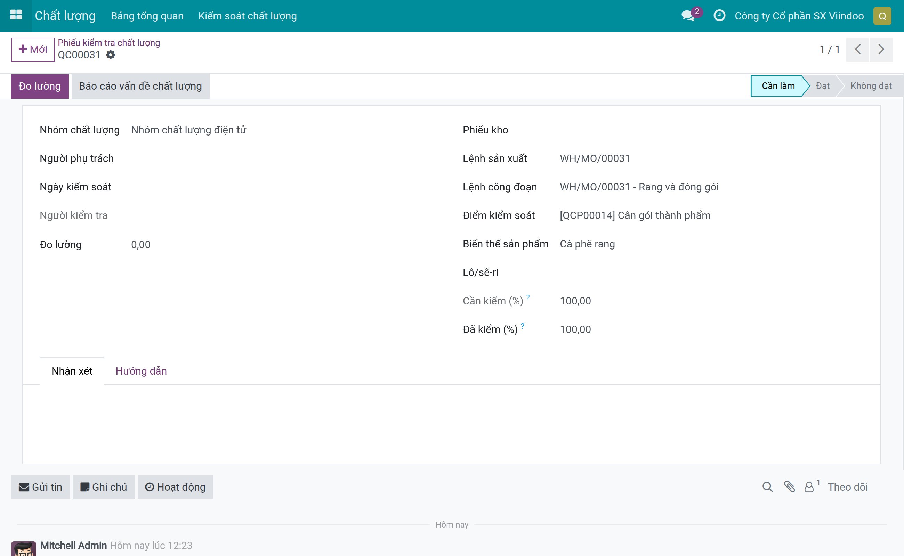Open the user avatar menu Q
Viewport: 904px width, 556px height.
tap(882, 16)
